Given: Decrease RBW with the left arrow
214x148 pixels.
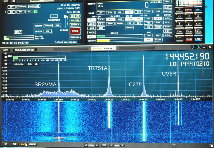Looking at the screenshot, I should click(x=111, y=145).
